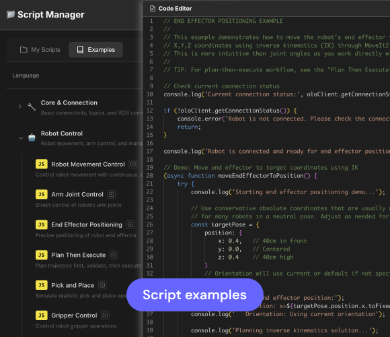Click the square icon next to Plan Then Execute
The width and height of the screenshot is (390, 337).
114,255
